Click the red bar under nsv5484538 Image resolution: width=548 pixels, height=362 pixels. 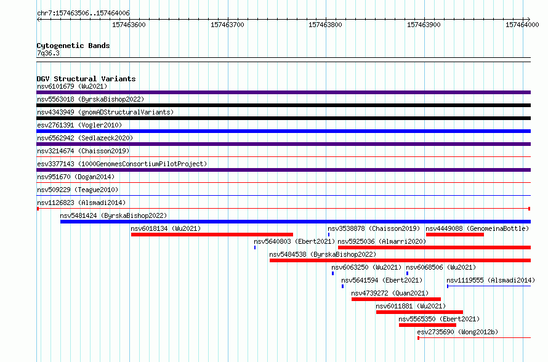400,260
